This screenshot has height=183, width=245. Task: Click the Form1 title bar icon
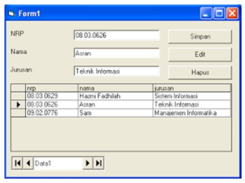(x=11, y=13)
